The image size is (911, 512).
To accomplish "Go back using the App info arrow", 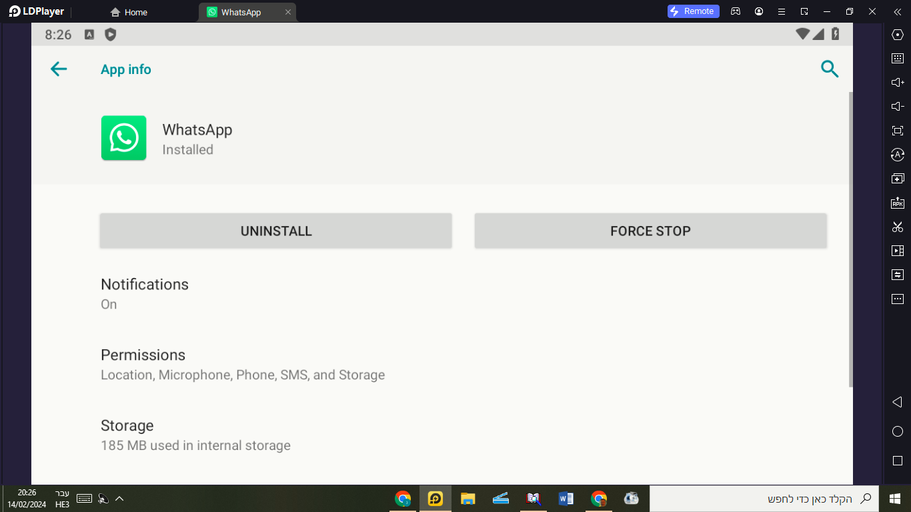I will tap(59, 69).
